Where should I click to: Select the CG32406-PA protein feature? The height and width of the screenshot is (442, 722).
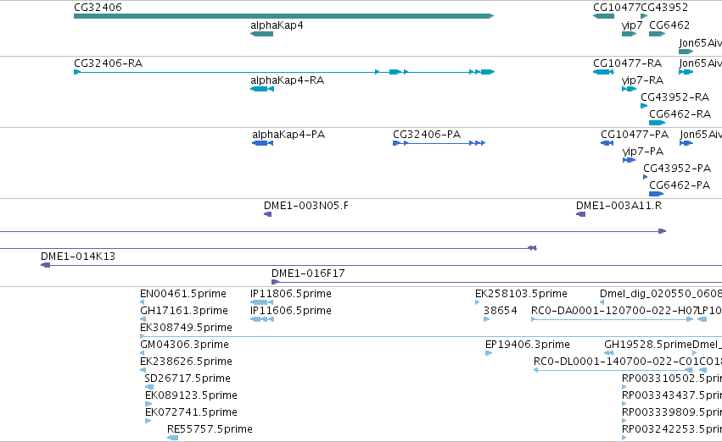pos(439,143)
